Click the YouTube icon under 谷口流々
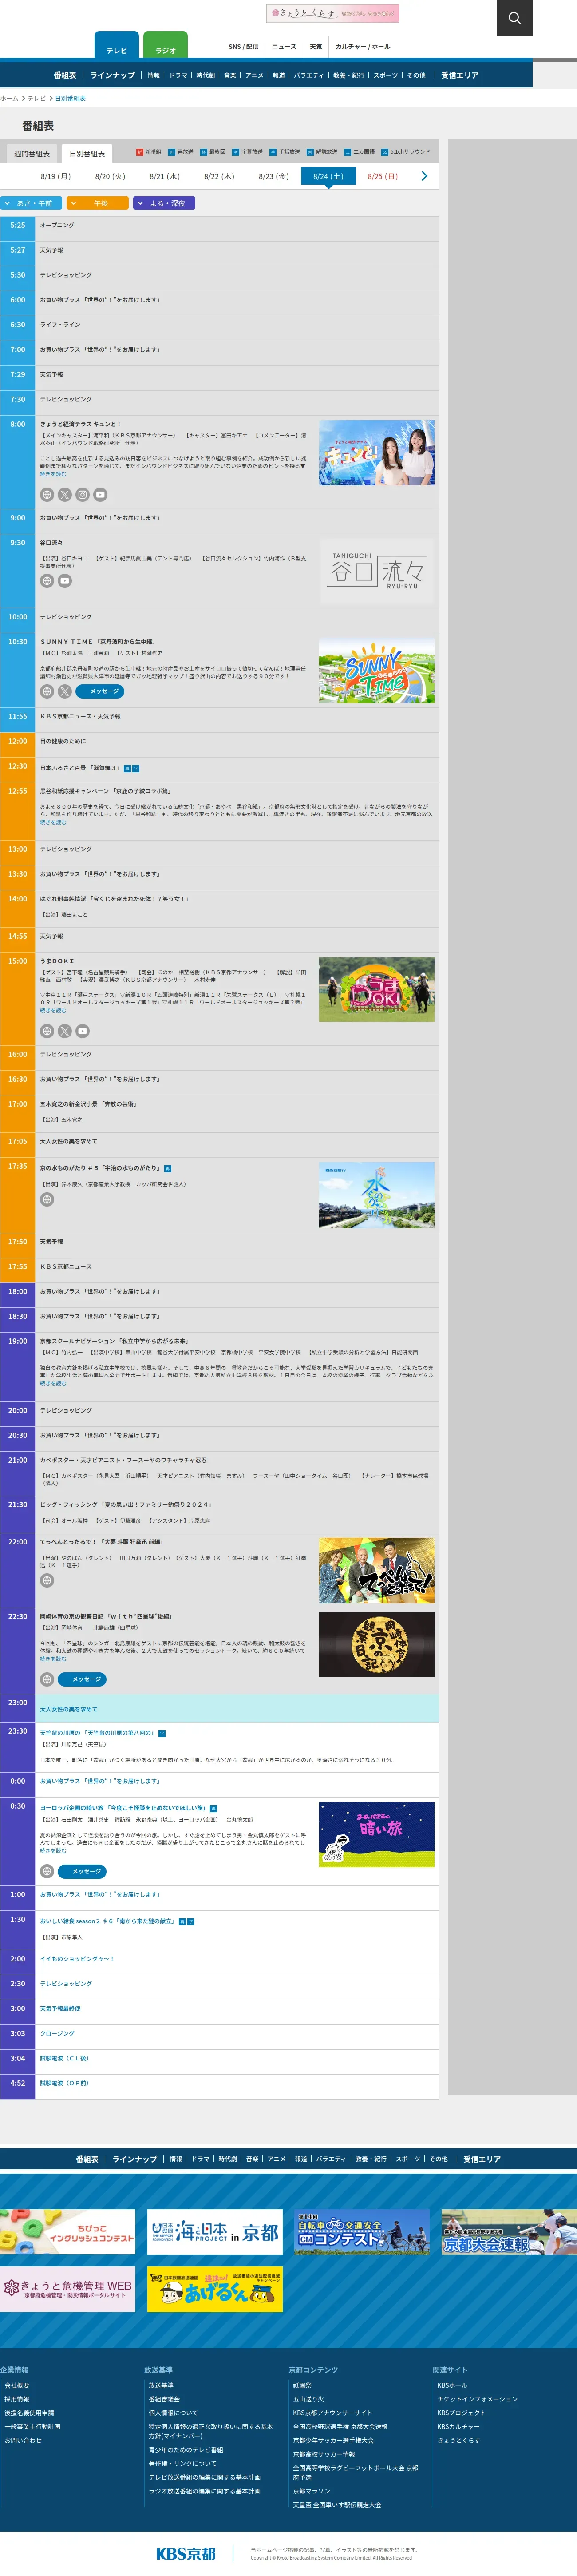 [65, 581]
